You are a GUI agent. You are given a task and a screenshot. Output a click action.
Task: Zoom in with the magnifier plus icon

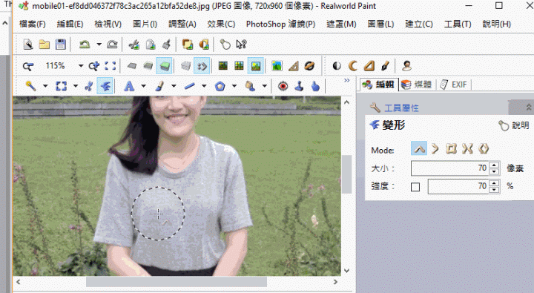[x=93, y=66]
